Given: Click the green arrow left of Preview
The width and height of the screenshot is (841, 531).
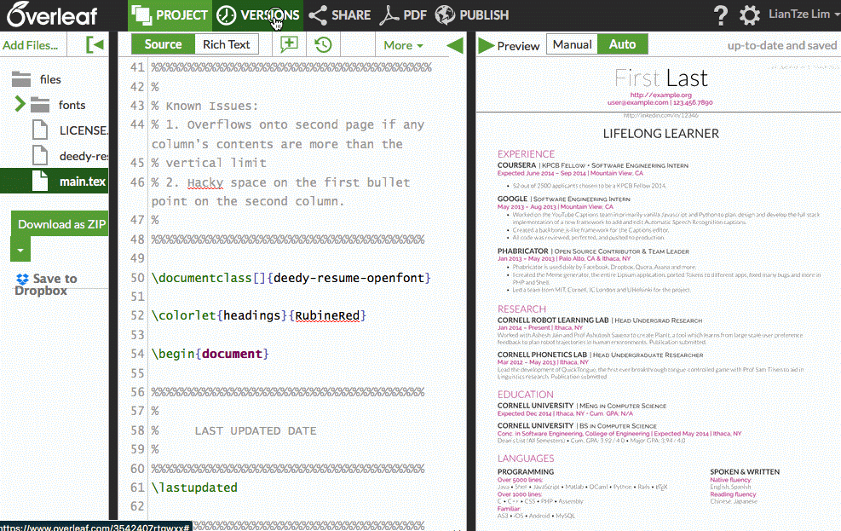Looking at the screenshot, I should [x=486, y=45].
